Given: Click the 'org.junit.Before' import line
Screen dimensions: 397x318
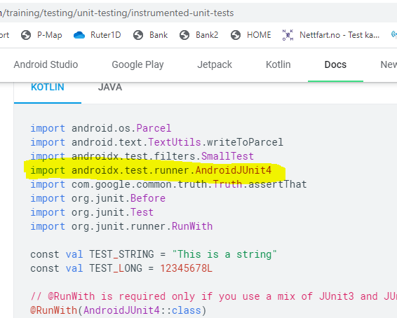Looking at the screenshot, I should click(x=97, y=198).
